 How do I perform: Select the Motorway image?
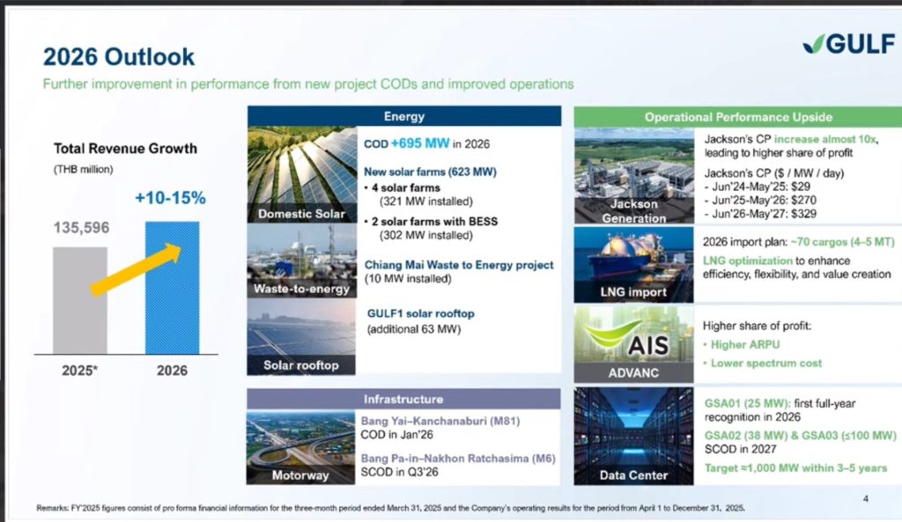coord(300,447)
